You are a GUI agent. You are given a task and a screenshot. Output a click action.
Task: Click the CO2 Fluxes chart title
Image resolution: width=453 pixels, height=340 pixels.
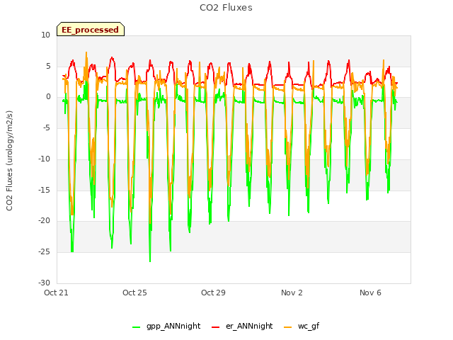pyautogui.click(x=226, y=8)
